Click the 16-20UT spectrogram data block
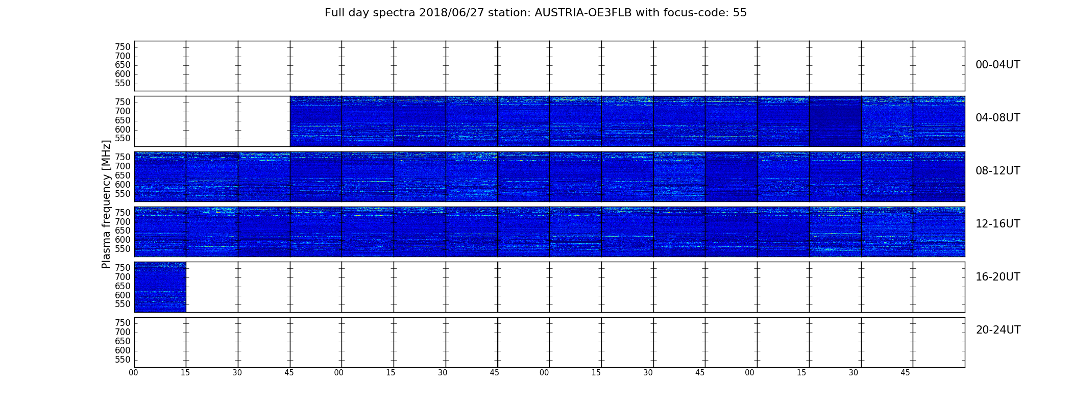1072x408 pixels. 160,287
